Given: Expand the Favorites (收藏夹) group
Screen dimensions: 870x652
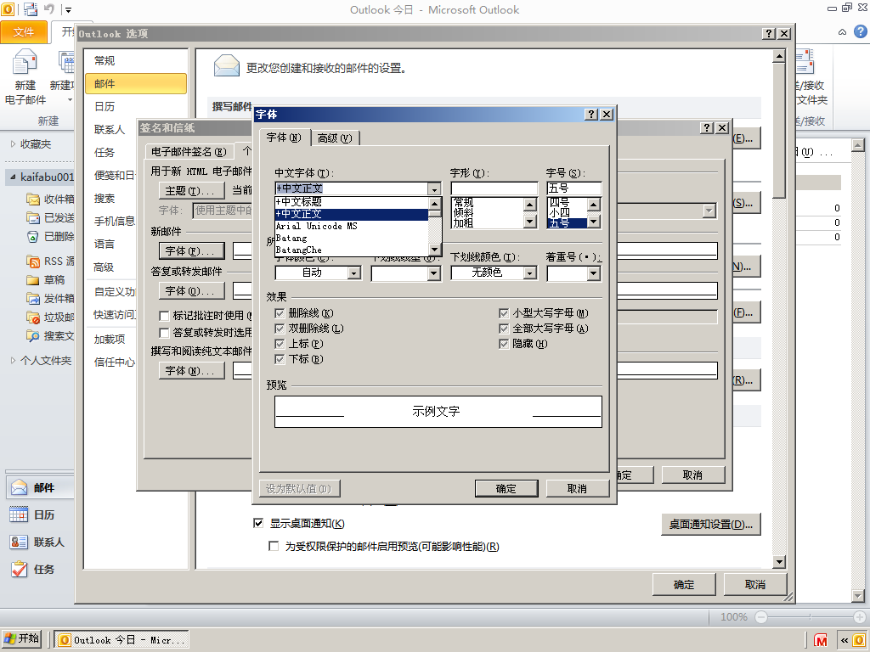Looking at the screenshot, I should pos(14,143).
